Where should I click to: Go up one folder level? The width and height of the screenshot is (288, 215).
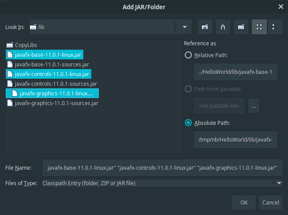205,27
